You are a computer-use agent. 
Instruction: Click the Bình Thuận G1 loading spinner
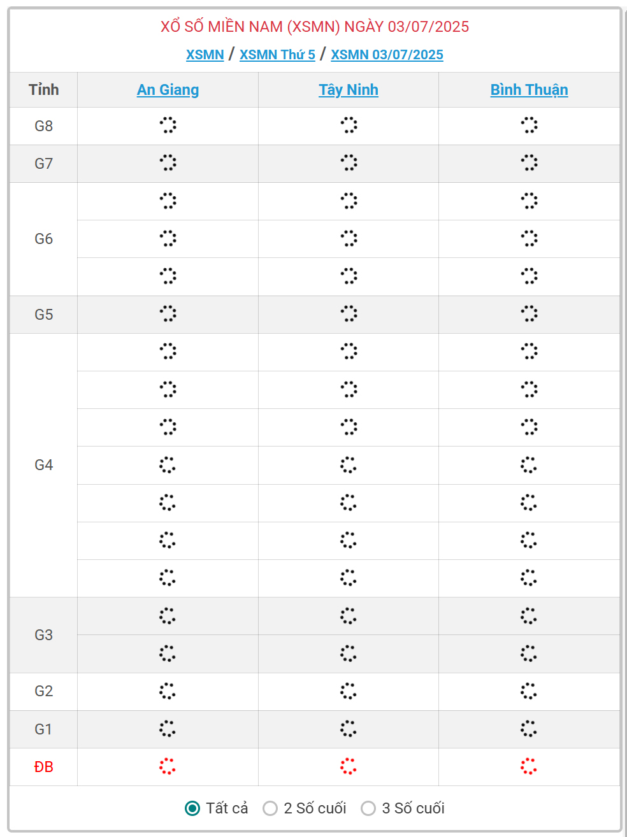(529, 729)
